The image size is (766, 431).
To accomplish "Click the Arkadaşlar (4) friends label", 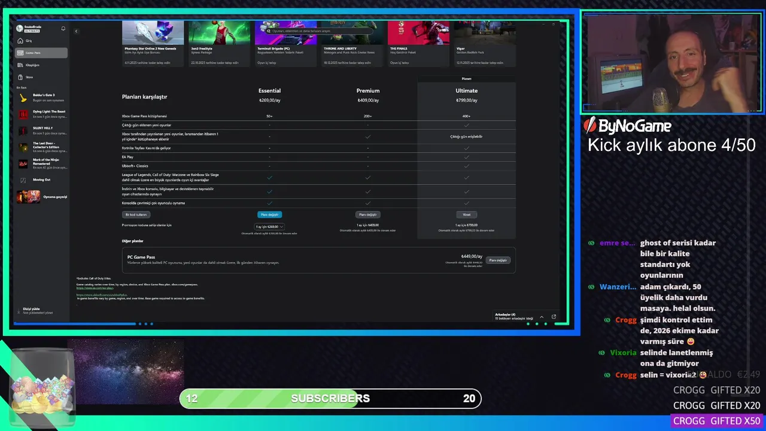I will coord(505,314).
